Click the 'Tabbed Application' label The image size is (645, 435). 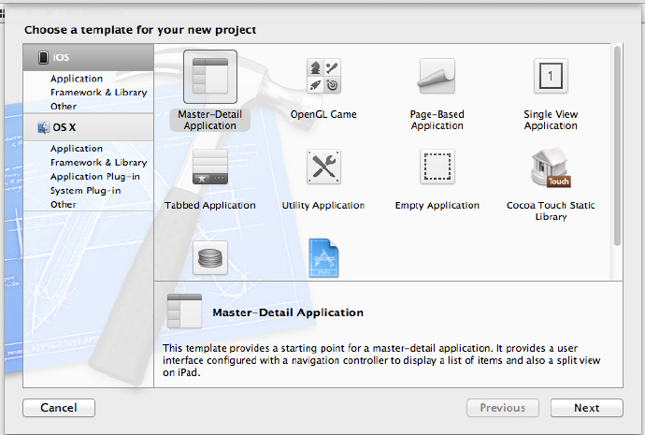point(210,206)
